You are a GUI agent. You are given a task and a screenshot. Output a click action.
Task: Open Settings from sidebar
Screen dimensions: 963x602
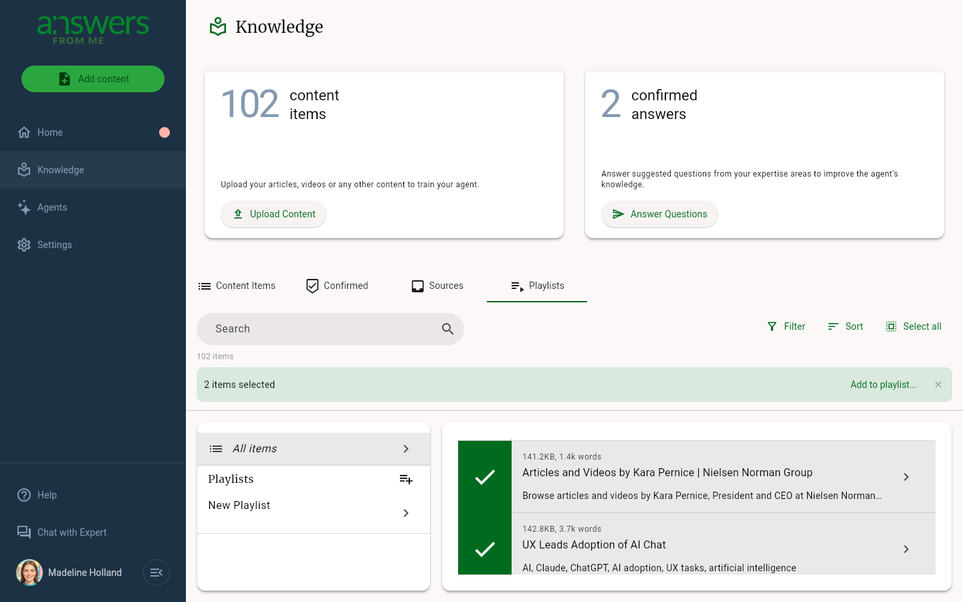pos(93,245)
